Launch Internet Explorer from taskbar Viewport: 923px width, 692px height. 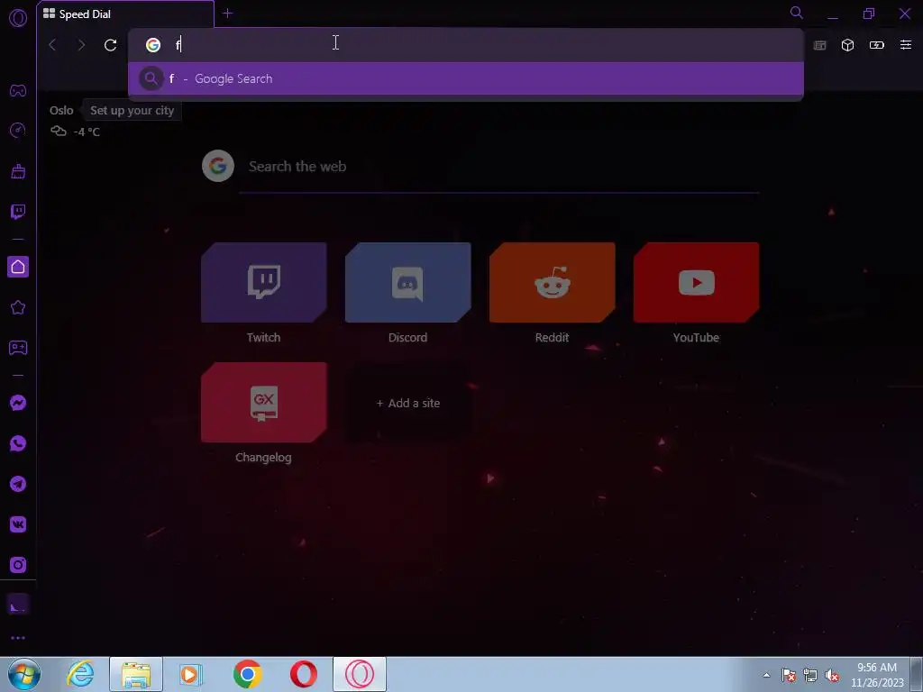pyautogui.click(x=80, y=674)
